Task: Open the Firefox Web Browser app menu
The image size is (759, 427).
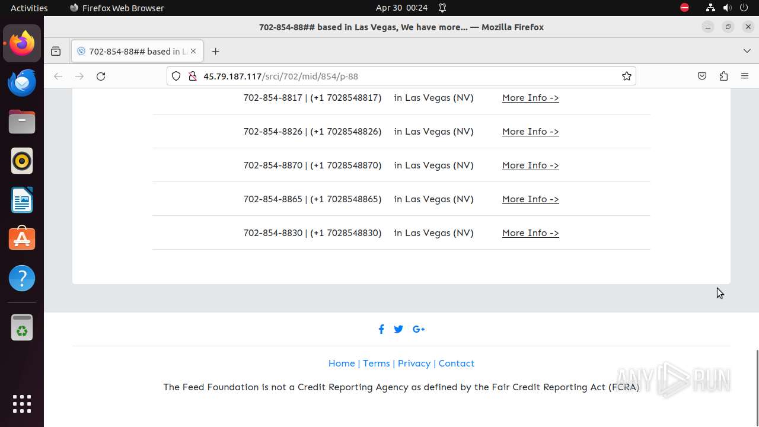Action: (117, 8)
